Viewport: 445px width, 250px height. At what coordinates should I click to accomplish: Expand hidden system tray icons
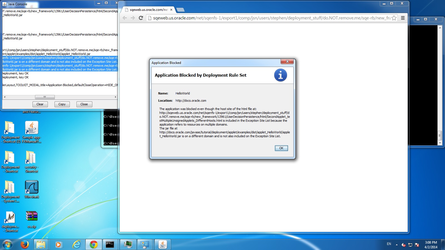point(397,245)
